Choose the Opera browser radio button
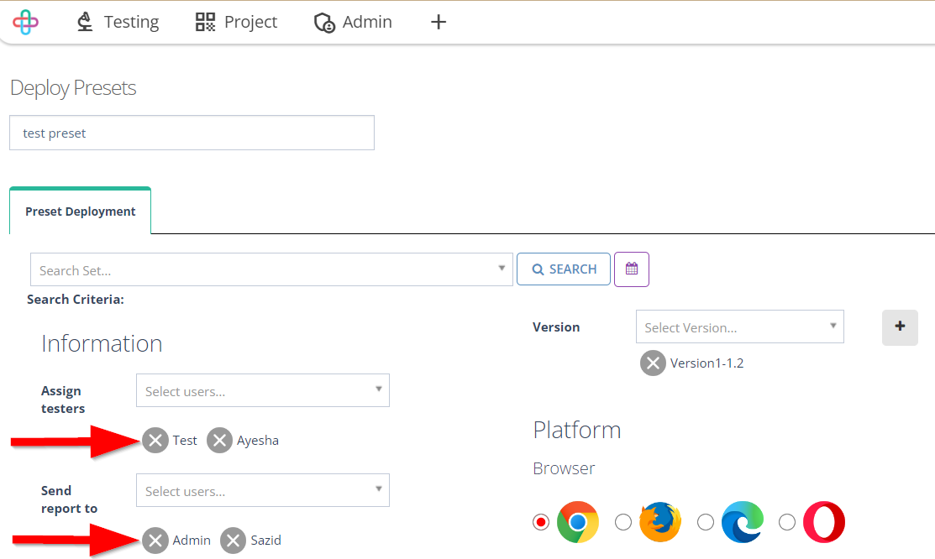Image resolution: width=935 pixels, height=559 pixels. coord(787,522)
